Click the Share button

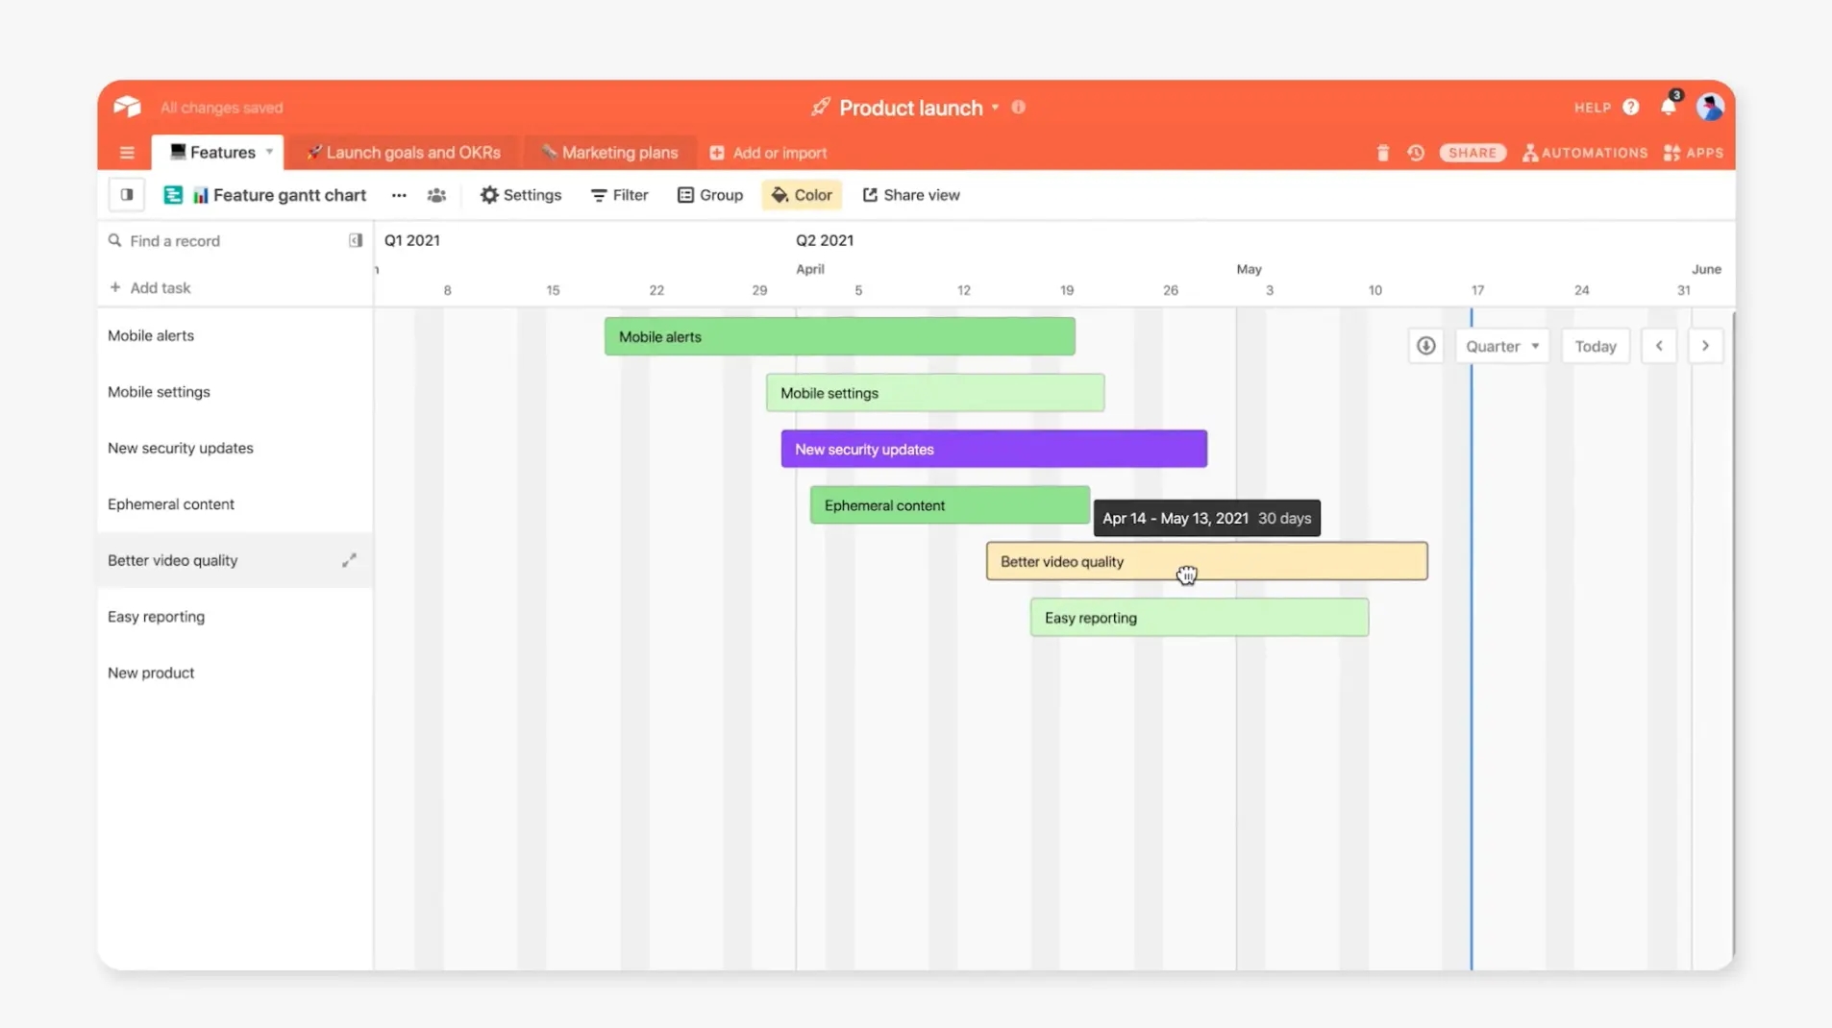[x=1472, y=153]
